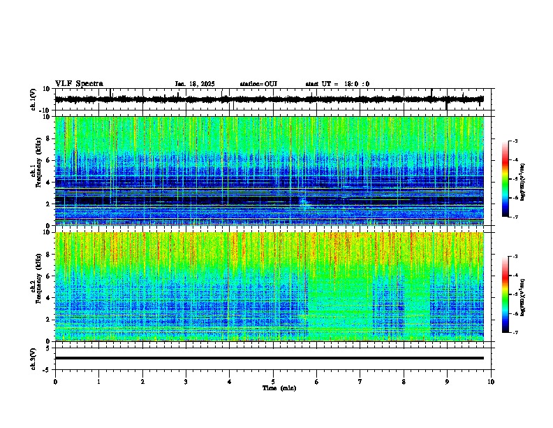The image size is (553, 428).
Task: Click tick label "6" on the time axis
Action: tap(317, 382)
